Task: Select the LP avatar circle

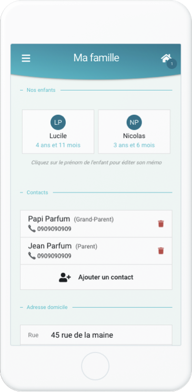Action: [x=58, y=122]
